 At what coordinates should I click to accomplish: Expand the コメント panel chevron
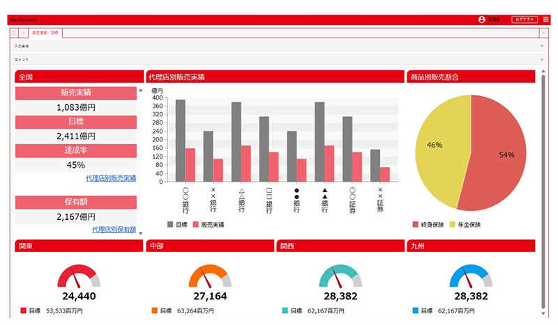(542, 60)
